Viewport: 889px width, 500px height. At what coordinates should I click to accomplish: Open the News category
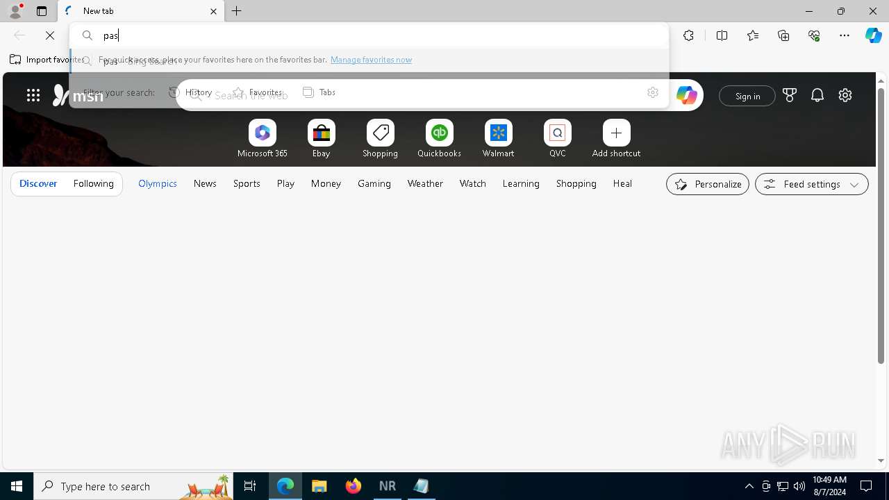(205, 183)
